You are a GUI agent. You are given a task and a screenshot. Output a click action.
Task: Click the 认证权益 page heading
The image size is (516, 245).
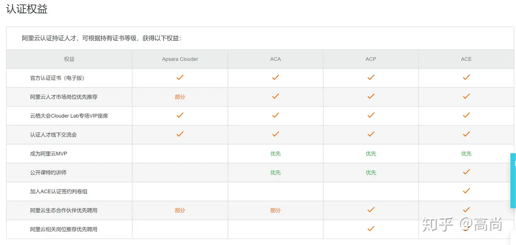tap(27, 9)
